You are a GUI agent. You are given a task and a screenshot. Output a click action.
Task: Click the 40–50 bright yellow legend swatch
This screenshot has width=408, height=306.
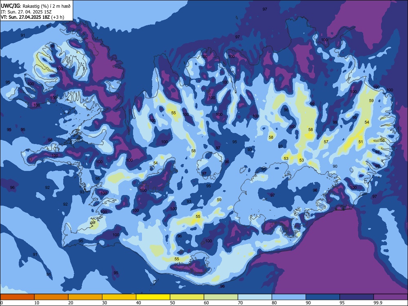[153, 297]
